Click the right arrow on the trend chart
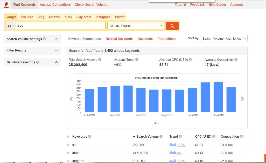This screenshot has height=163, width=266. (x=242, y=99)
